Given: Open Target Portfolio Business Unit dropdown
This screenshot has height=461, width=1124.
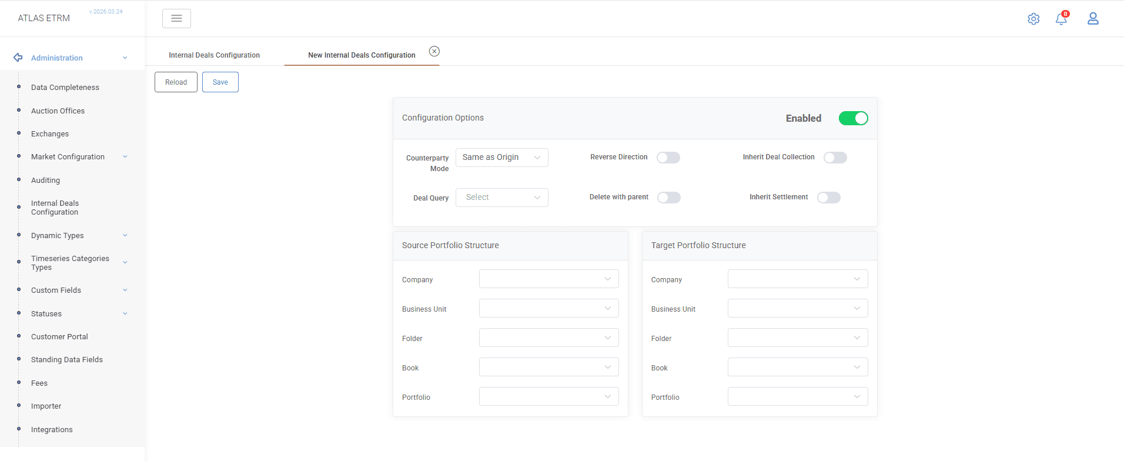Looking at the screenshot, I should [798, 308].
